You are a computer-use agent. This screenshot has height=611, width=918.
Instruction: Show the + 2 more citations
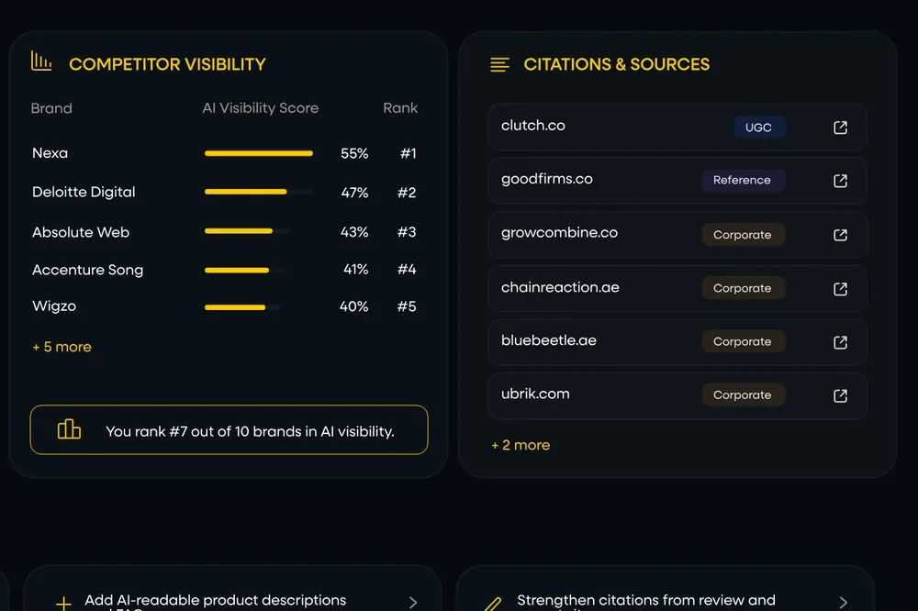point(521,445)
